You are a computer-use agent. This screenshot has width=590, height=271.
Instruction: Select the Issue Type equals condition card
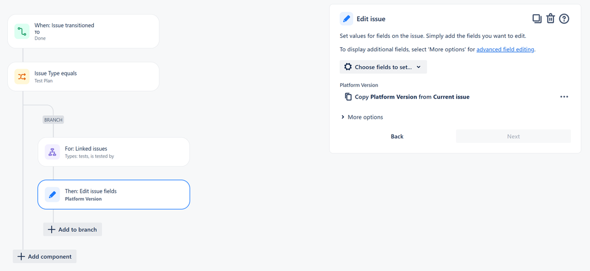click(x=83, y=77)
